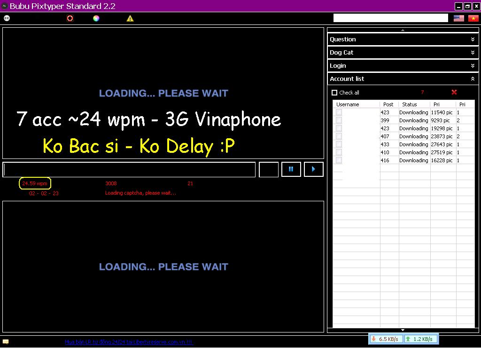
Task: Click the 02 - 02 - 23 timer
Action: coord(44,193)
